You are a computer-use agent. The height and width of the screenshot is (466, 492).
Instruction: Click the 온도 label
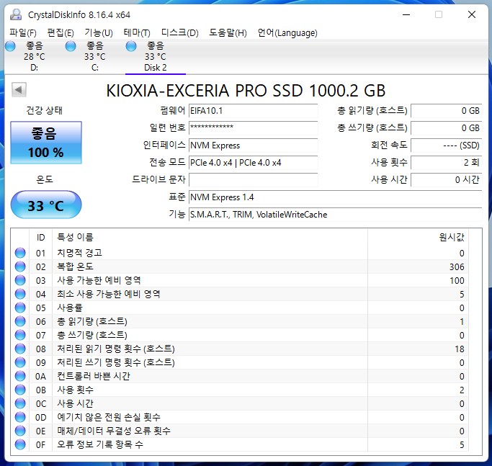pos(45,179)
